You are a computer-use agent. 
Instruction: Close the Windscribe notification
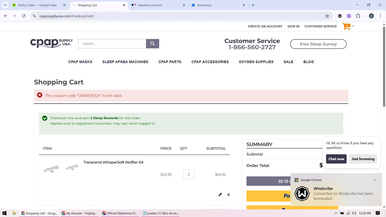point(375,180)
